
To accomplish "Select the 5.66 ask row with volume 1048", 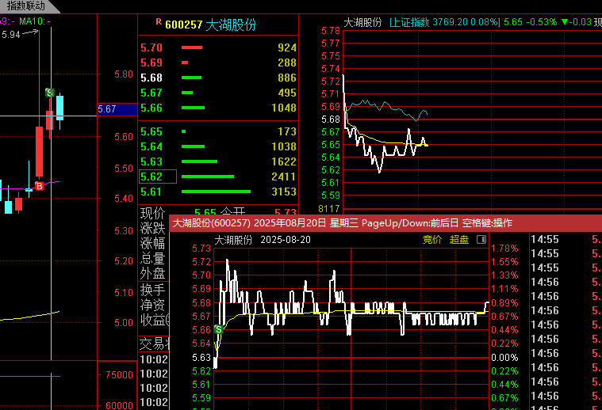I will coord(218,108).
